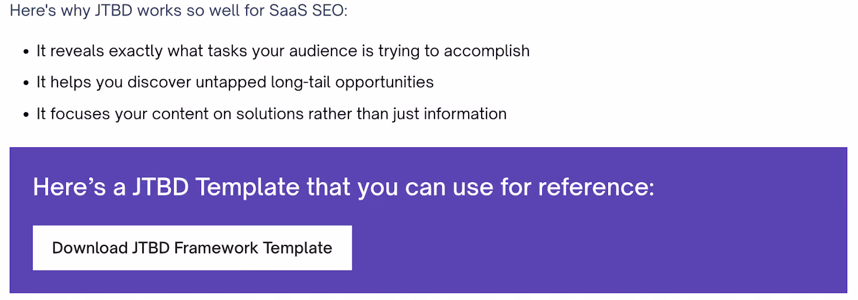Image resolution: width=858 pixels, height=300 pixels.
Task: Click 'JTBD' in the purple banner heading
Action: (x=160, y=187)
